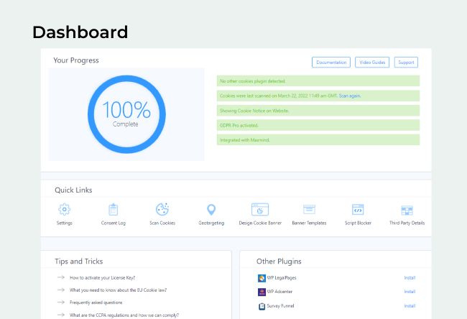The image size is (467, 319).
Task: Open the Banner Templates icon
Action: point(309,209)
